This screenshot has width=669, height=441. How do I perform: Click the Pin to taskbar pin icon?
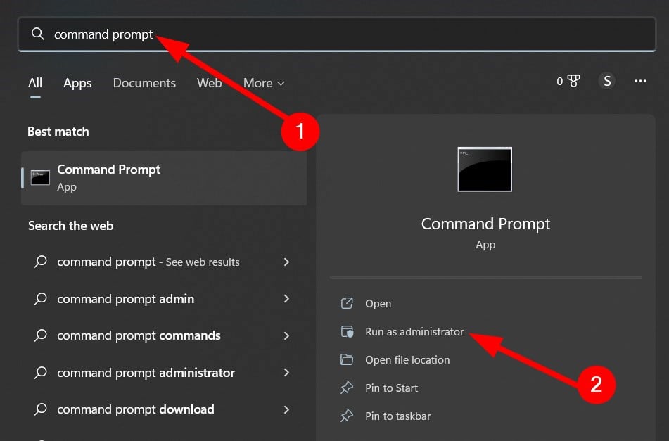[x=346, y=416]
